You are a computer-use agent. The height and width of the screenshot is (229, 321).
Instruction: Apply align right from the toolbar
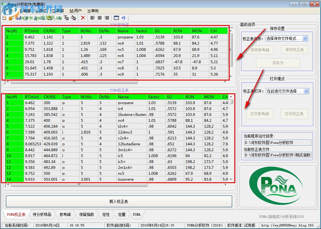(107, 18)
